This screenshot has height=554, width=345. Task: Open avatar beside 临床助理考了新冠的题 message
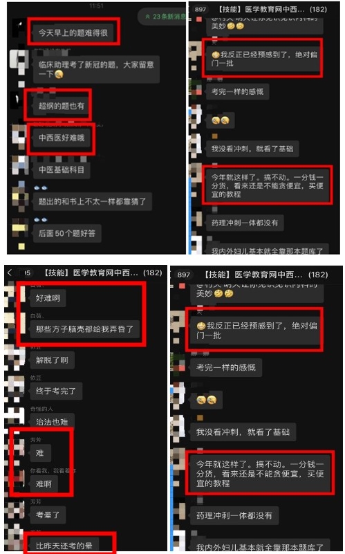click(19, 59)
